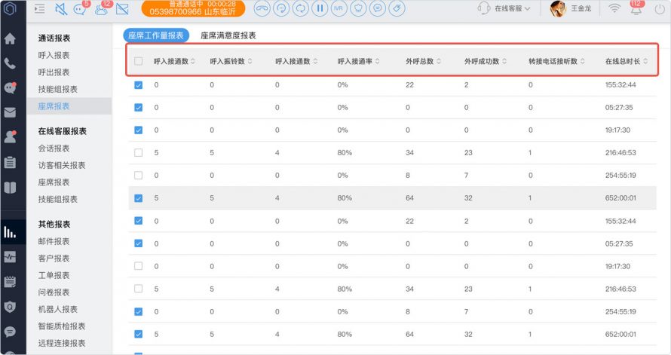Open notifications bell with badge 112

[x=636, y=8]
